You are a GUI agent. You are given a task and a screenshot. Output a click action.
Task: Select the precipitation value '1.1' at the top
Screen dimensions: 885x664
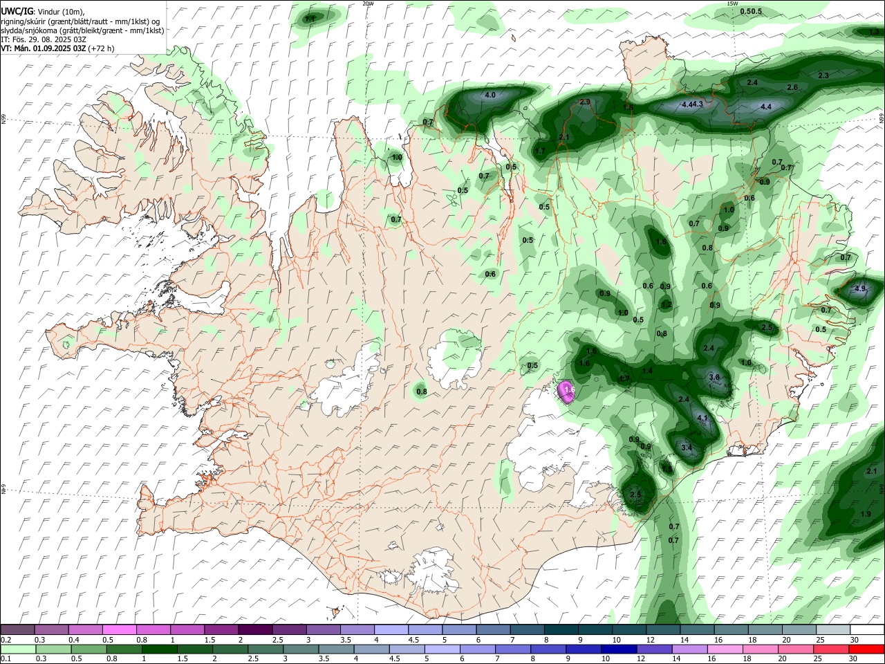pos(310,19)
